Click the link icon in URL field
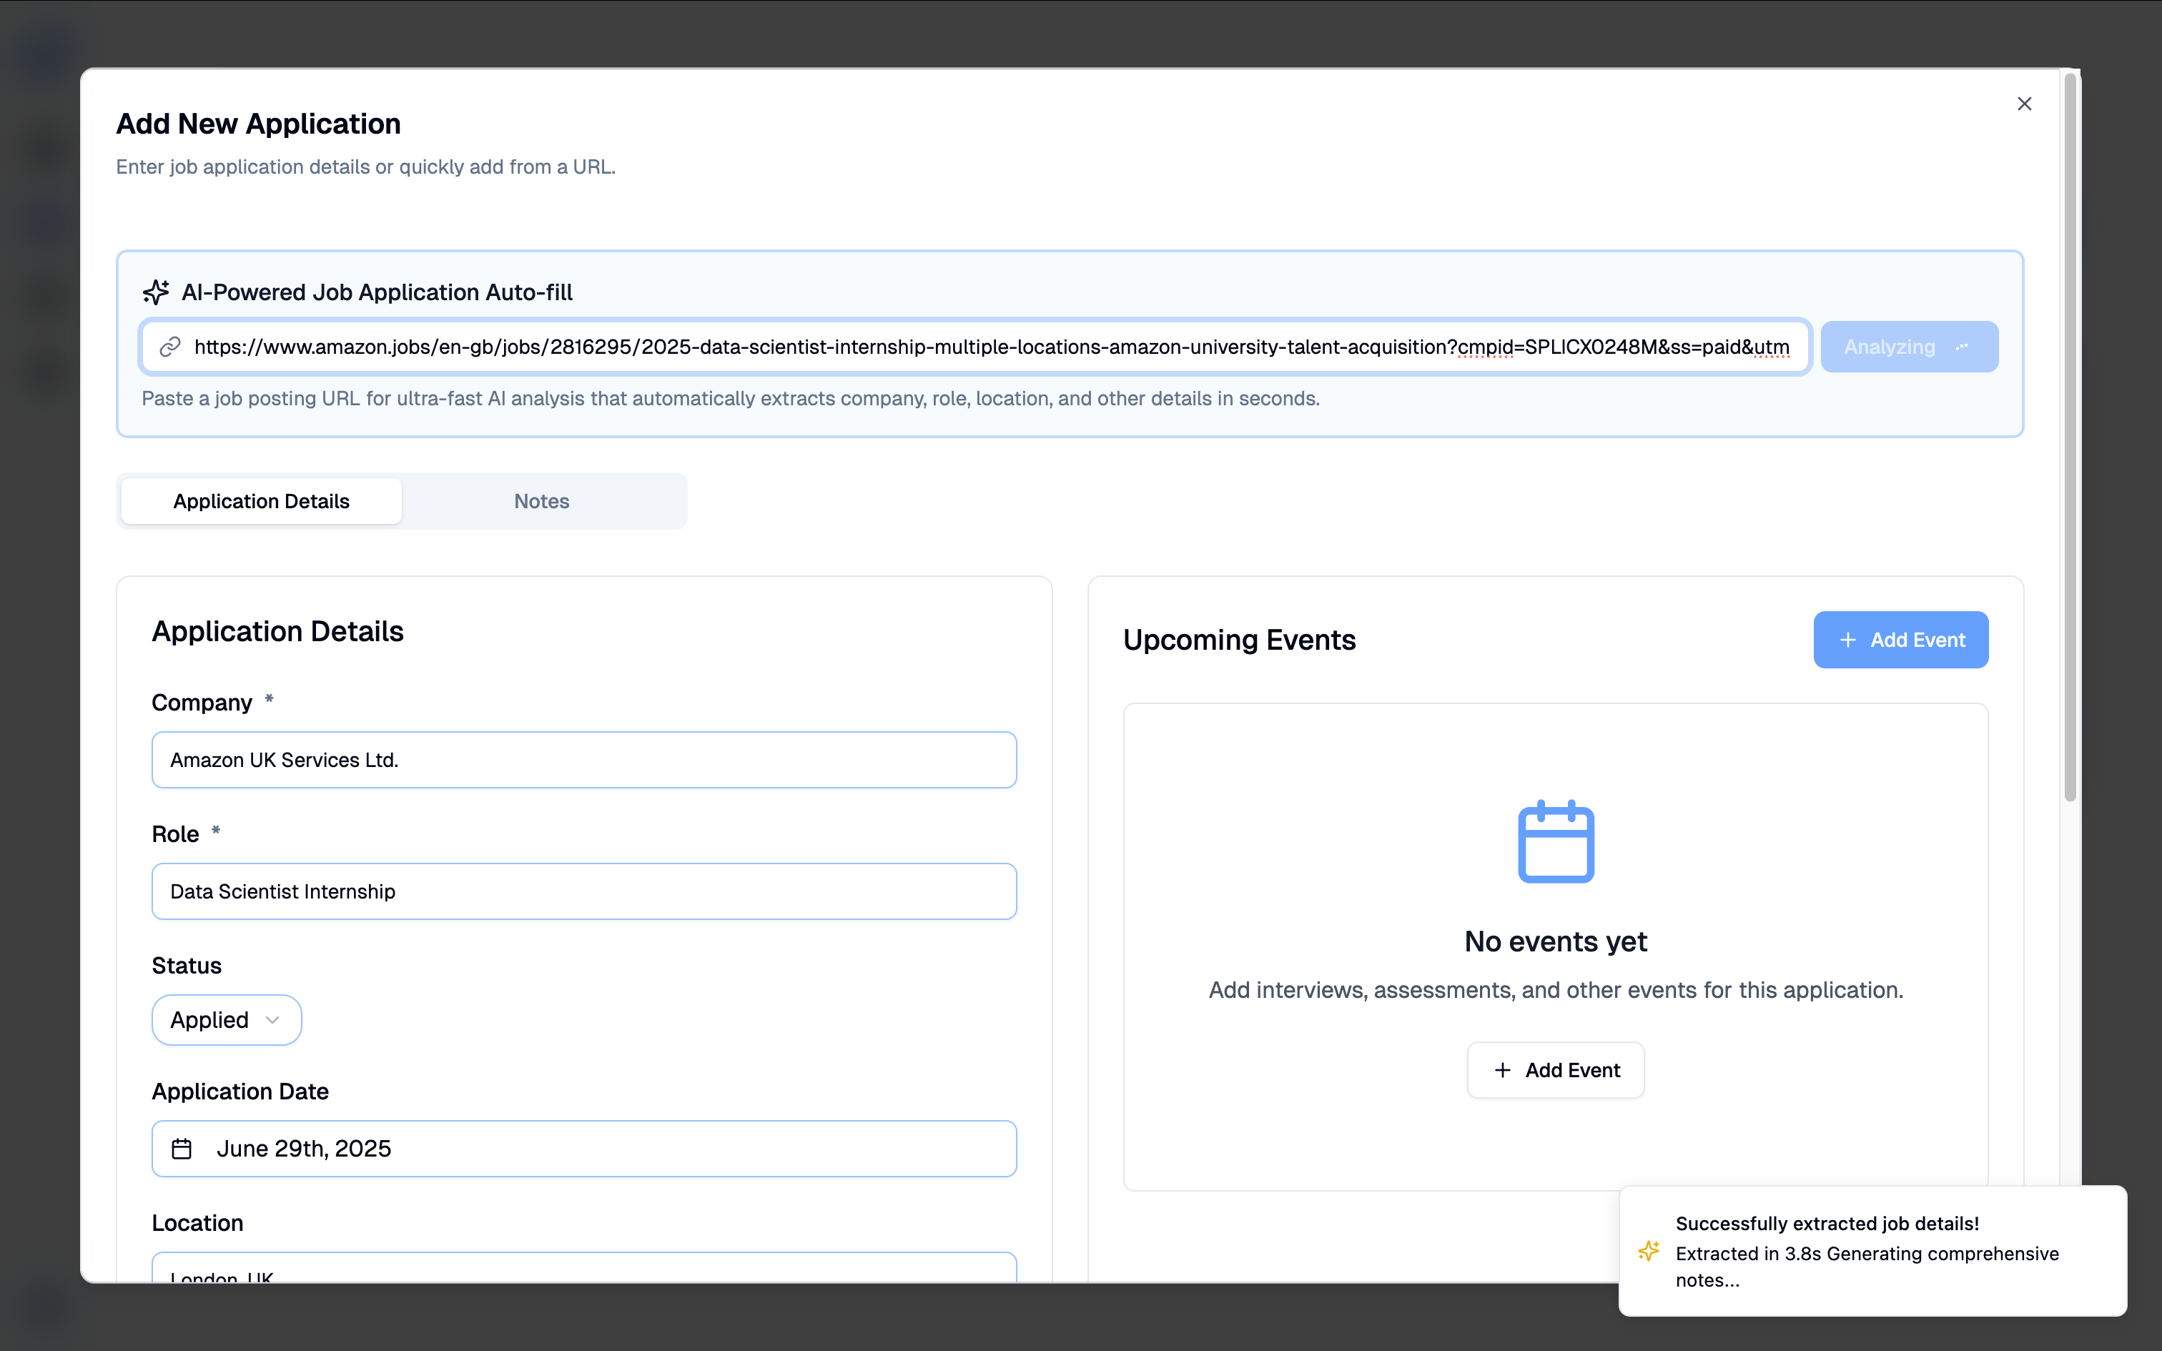The height and width of the screenshot is (1351, 2162). click(x=169, y=347)
